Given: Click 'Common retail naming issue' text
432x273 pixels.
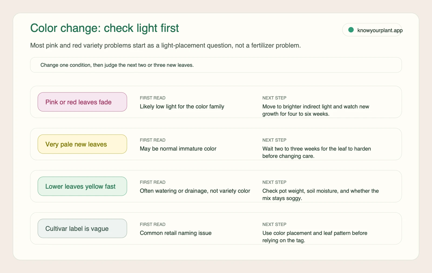Looking at the screenshot, I should [x=176, y=233].
